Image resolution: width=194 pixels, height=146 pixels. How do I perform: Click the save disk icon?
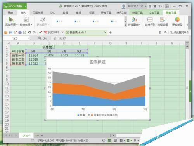[x=10, y=33]
